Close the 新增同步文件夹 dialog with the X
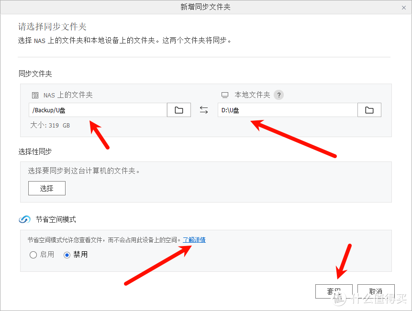This screenshot has width=412, height=311. click(403, 7)
